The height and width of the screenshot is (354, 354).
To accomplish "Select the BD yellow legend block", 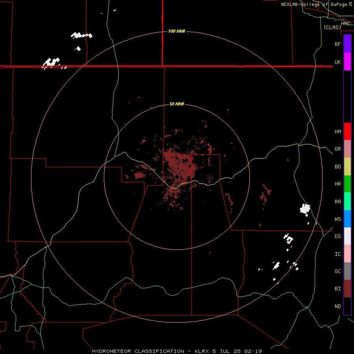I will pos(347,167).
